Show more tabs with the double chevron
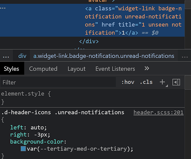The width and height of the screenshot is (191, 159). pos(147,69)
